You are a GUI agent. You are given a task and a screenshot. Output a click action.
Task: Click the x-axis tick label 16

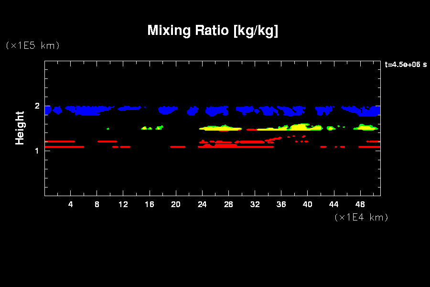[x=150, y=204]
